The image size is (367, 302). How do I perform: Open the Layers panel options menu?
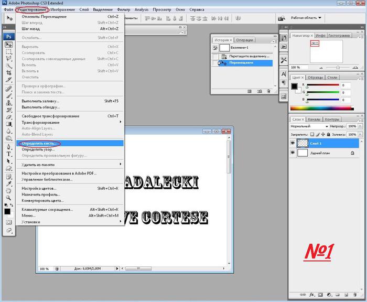[361, 120]
